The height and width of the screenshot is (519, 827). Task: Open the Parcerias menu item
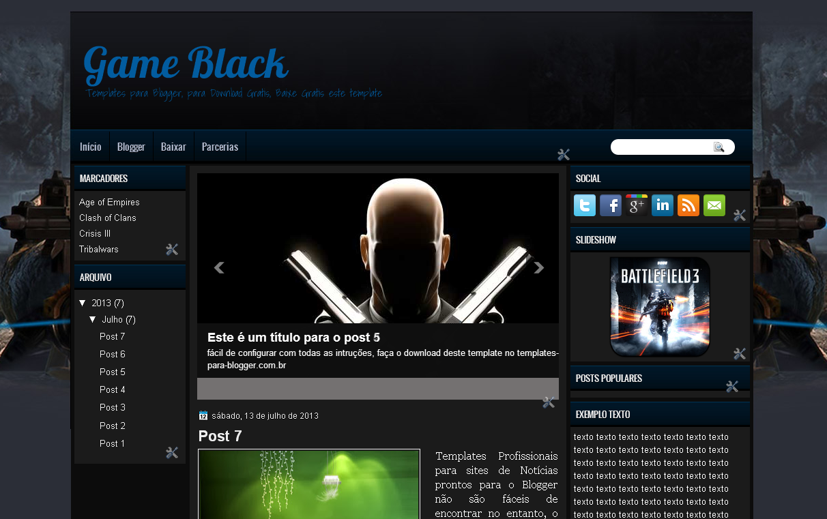[x=220, y=147]
